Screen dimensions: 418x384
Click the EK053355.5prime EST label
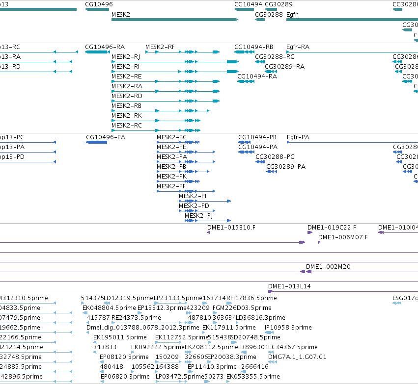click(253, 377)
